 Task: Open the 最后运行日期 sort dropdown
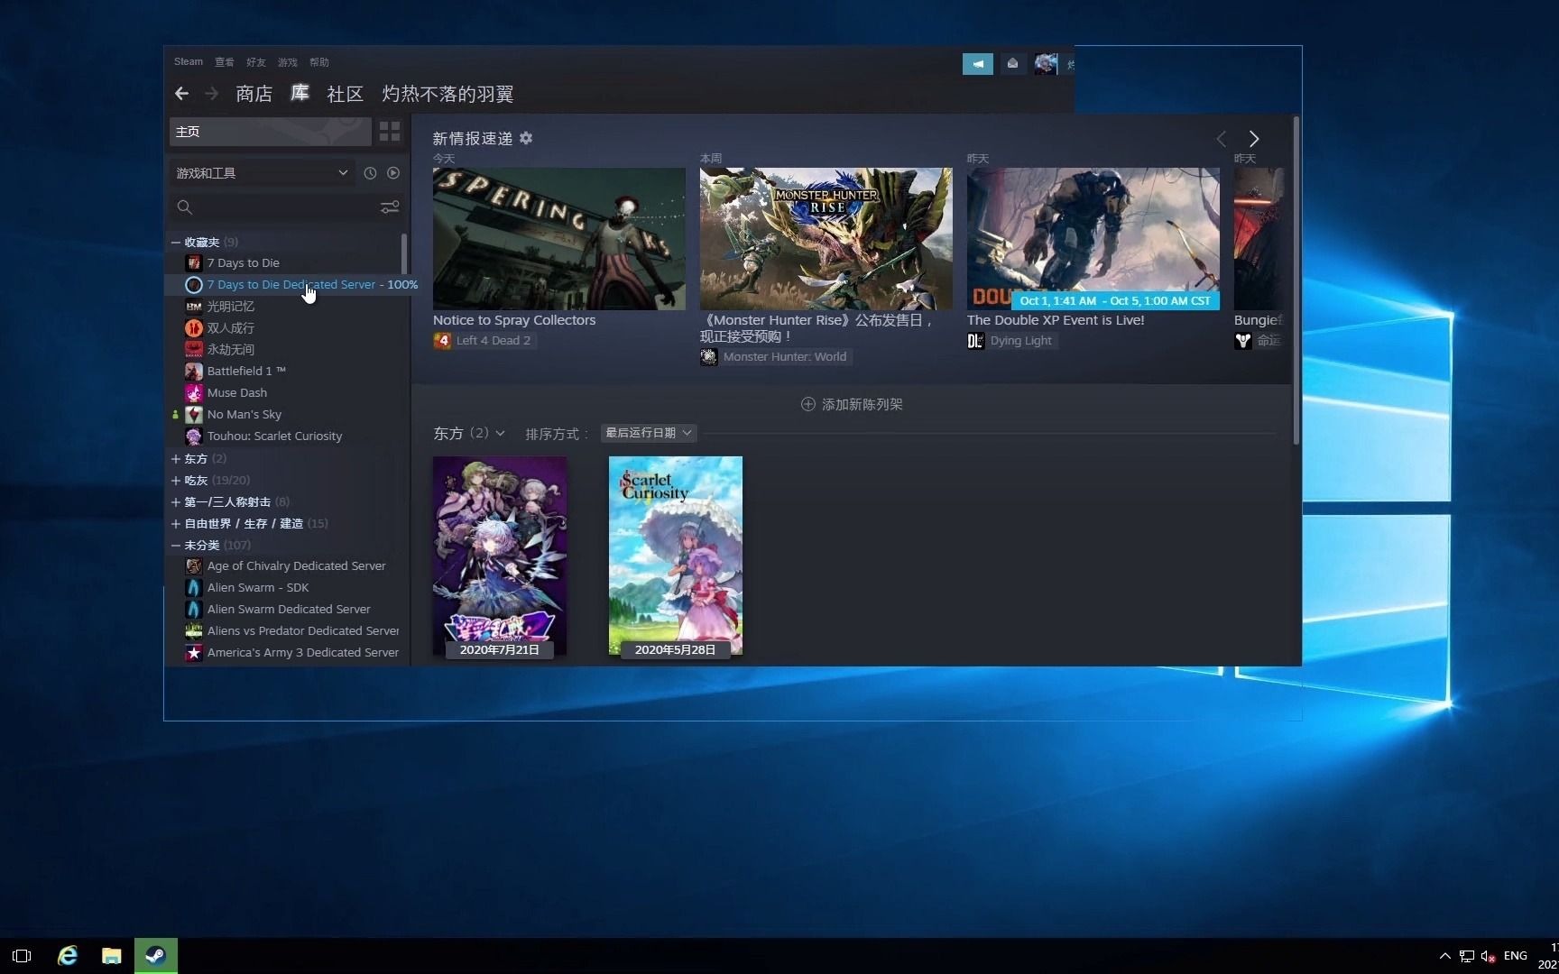pyautogui.click(x=649, y=433)
